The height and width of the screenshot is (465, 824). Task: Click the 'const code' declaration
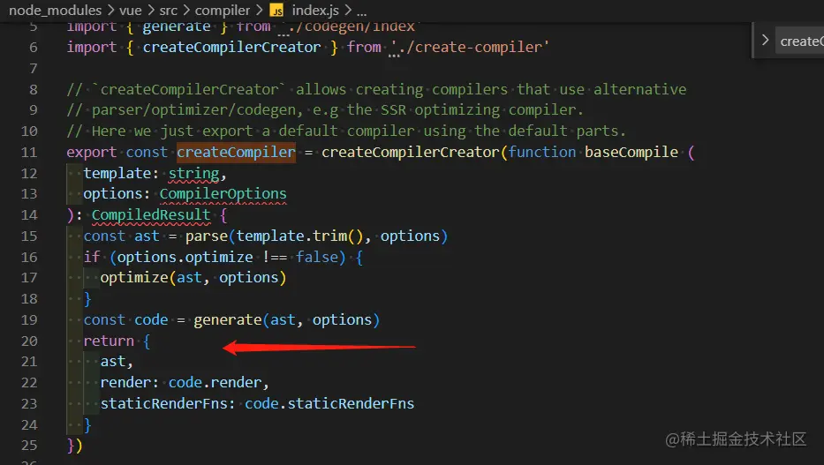[125, 320]
